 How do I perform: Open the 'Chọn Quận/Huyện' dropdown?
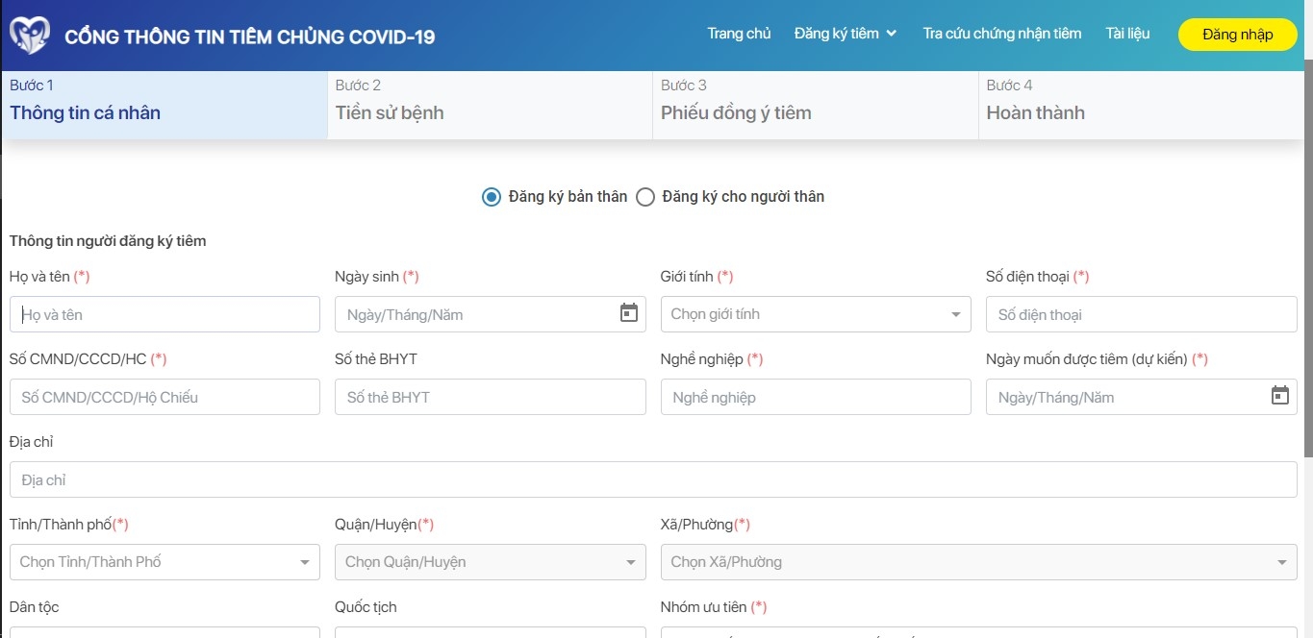(490, 561)
